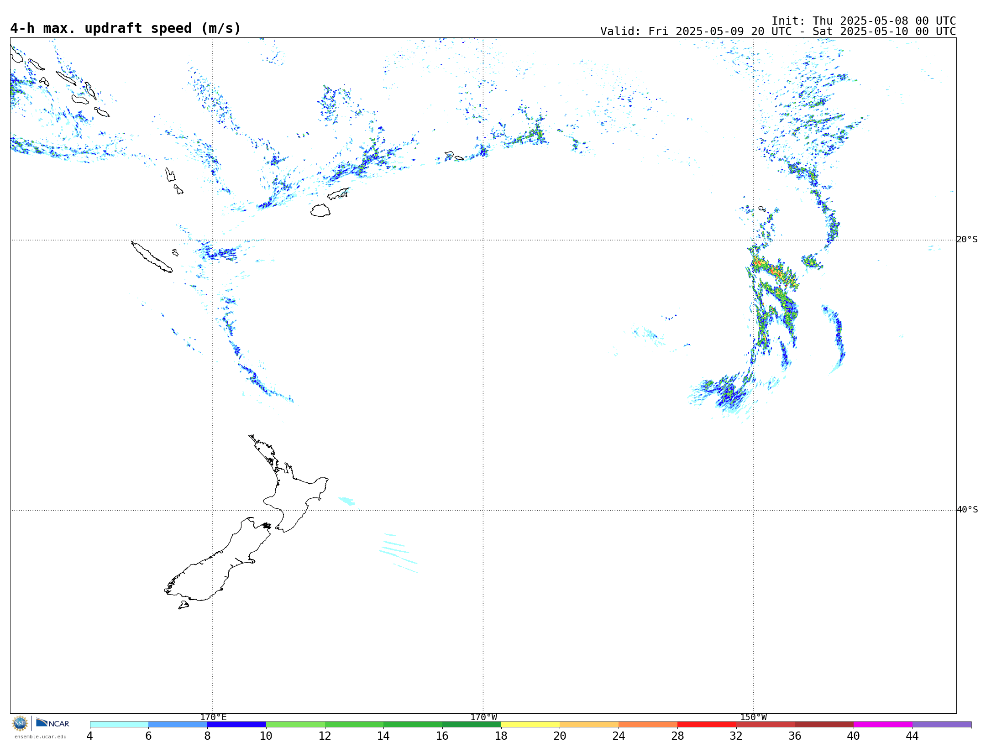Screen dimensions: 986x742
Task: Pick the light blue 6-8 colorbar segment
Action: click(x=178, y=725)
